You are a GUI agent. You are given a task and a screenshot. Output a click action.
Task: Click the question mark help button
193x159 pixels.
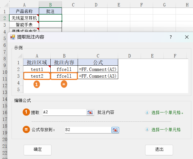click(171, 37)
